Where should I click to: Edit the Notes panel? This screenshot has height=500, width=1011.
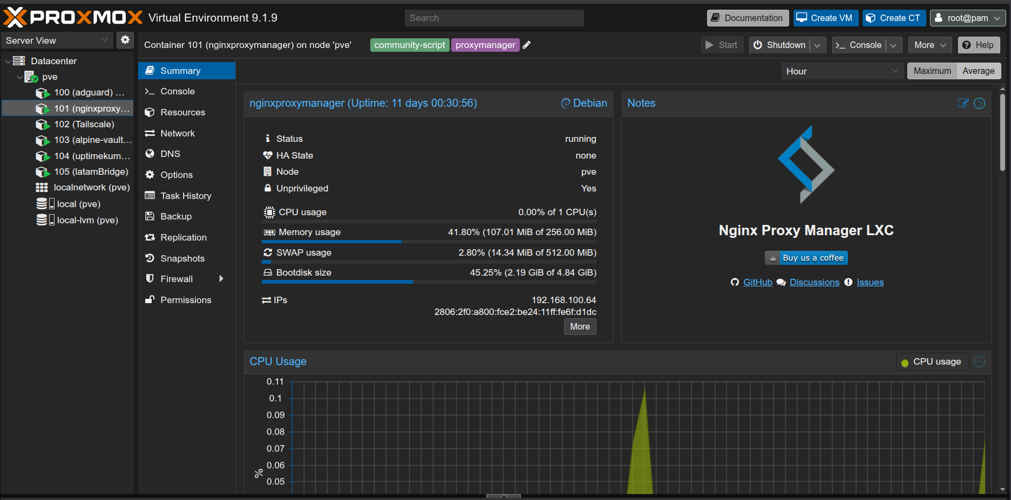963,103
